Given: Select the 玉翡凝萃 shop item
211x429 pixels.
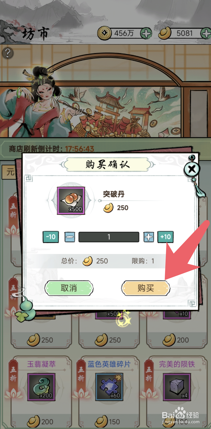Looking at the screenshot, I should pos(41,387).
